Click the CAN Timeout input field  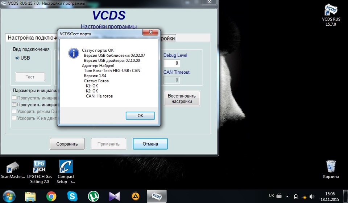coord(172,80)
